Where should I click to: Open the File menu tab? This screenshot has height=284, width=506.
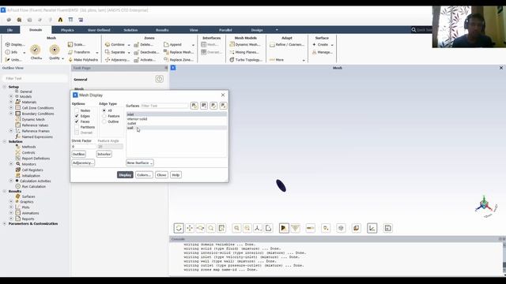[9, 30]
